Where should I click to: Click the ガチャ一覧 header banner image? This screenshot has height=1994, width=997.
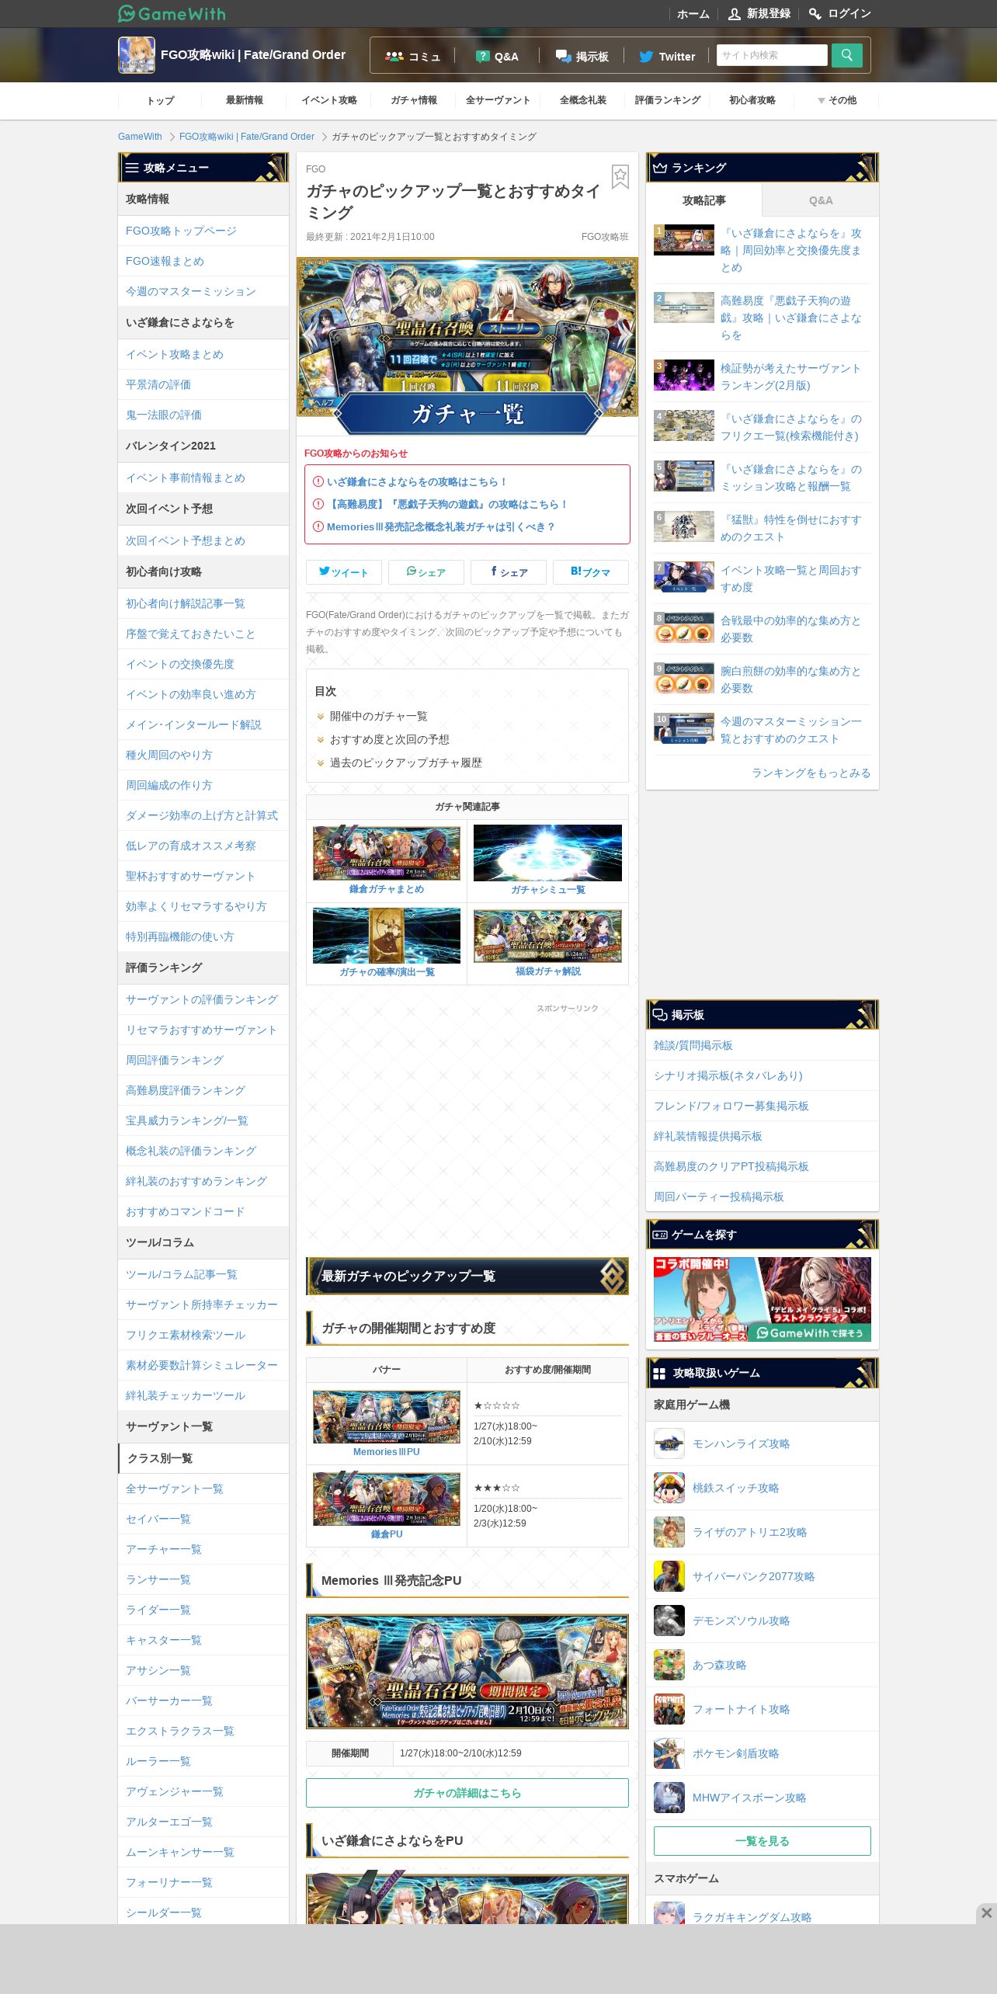467,347
